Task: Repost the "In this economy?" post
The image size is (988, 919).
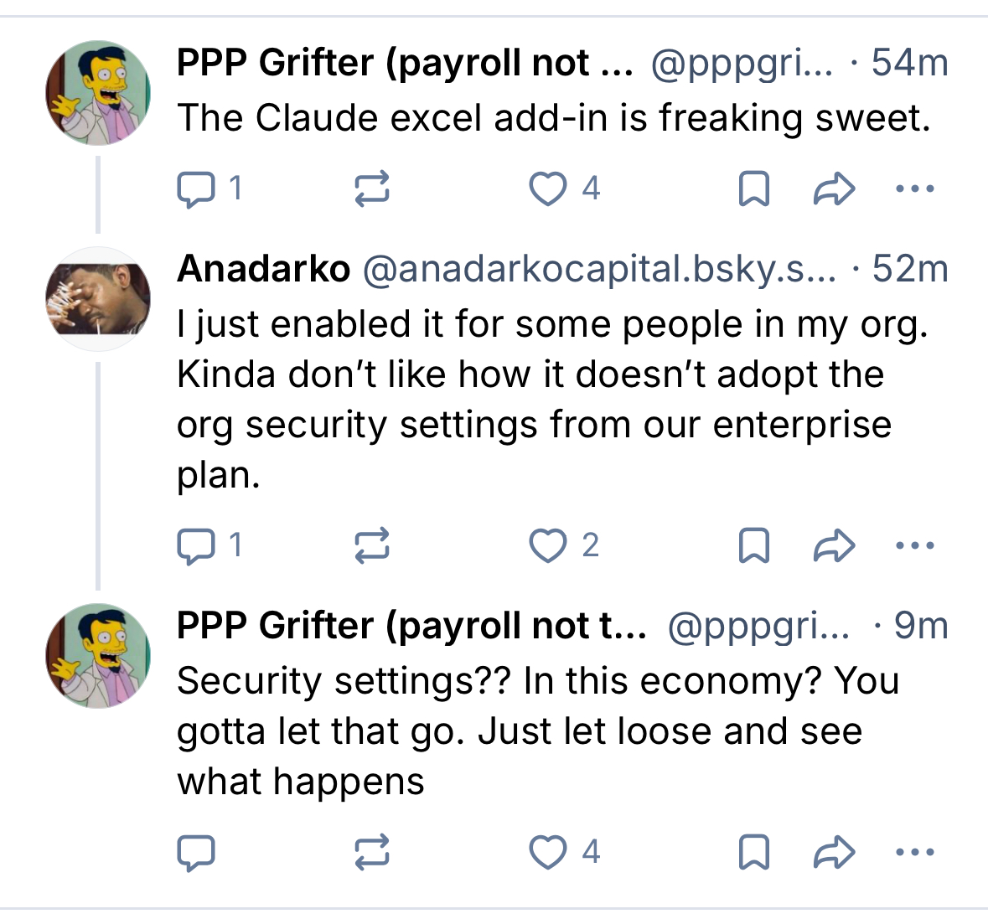Action: (371, 852)
